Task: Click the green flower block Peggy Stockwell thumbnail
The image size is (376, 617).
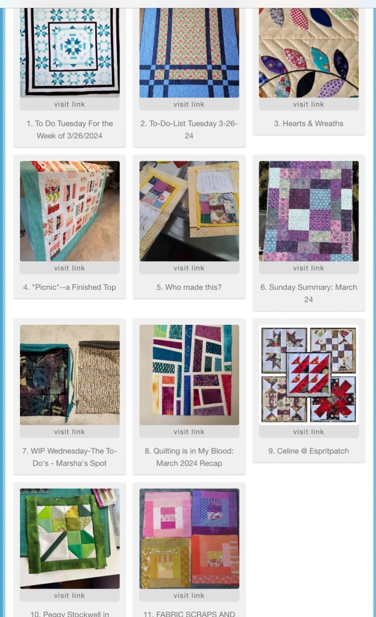Action: [70, 538]
